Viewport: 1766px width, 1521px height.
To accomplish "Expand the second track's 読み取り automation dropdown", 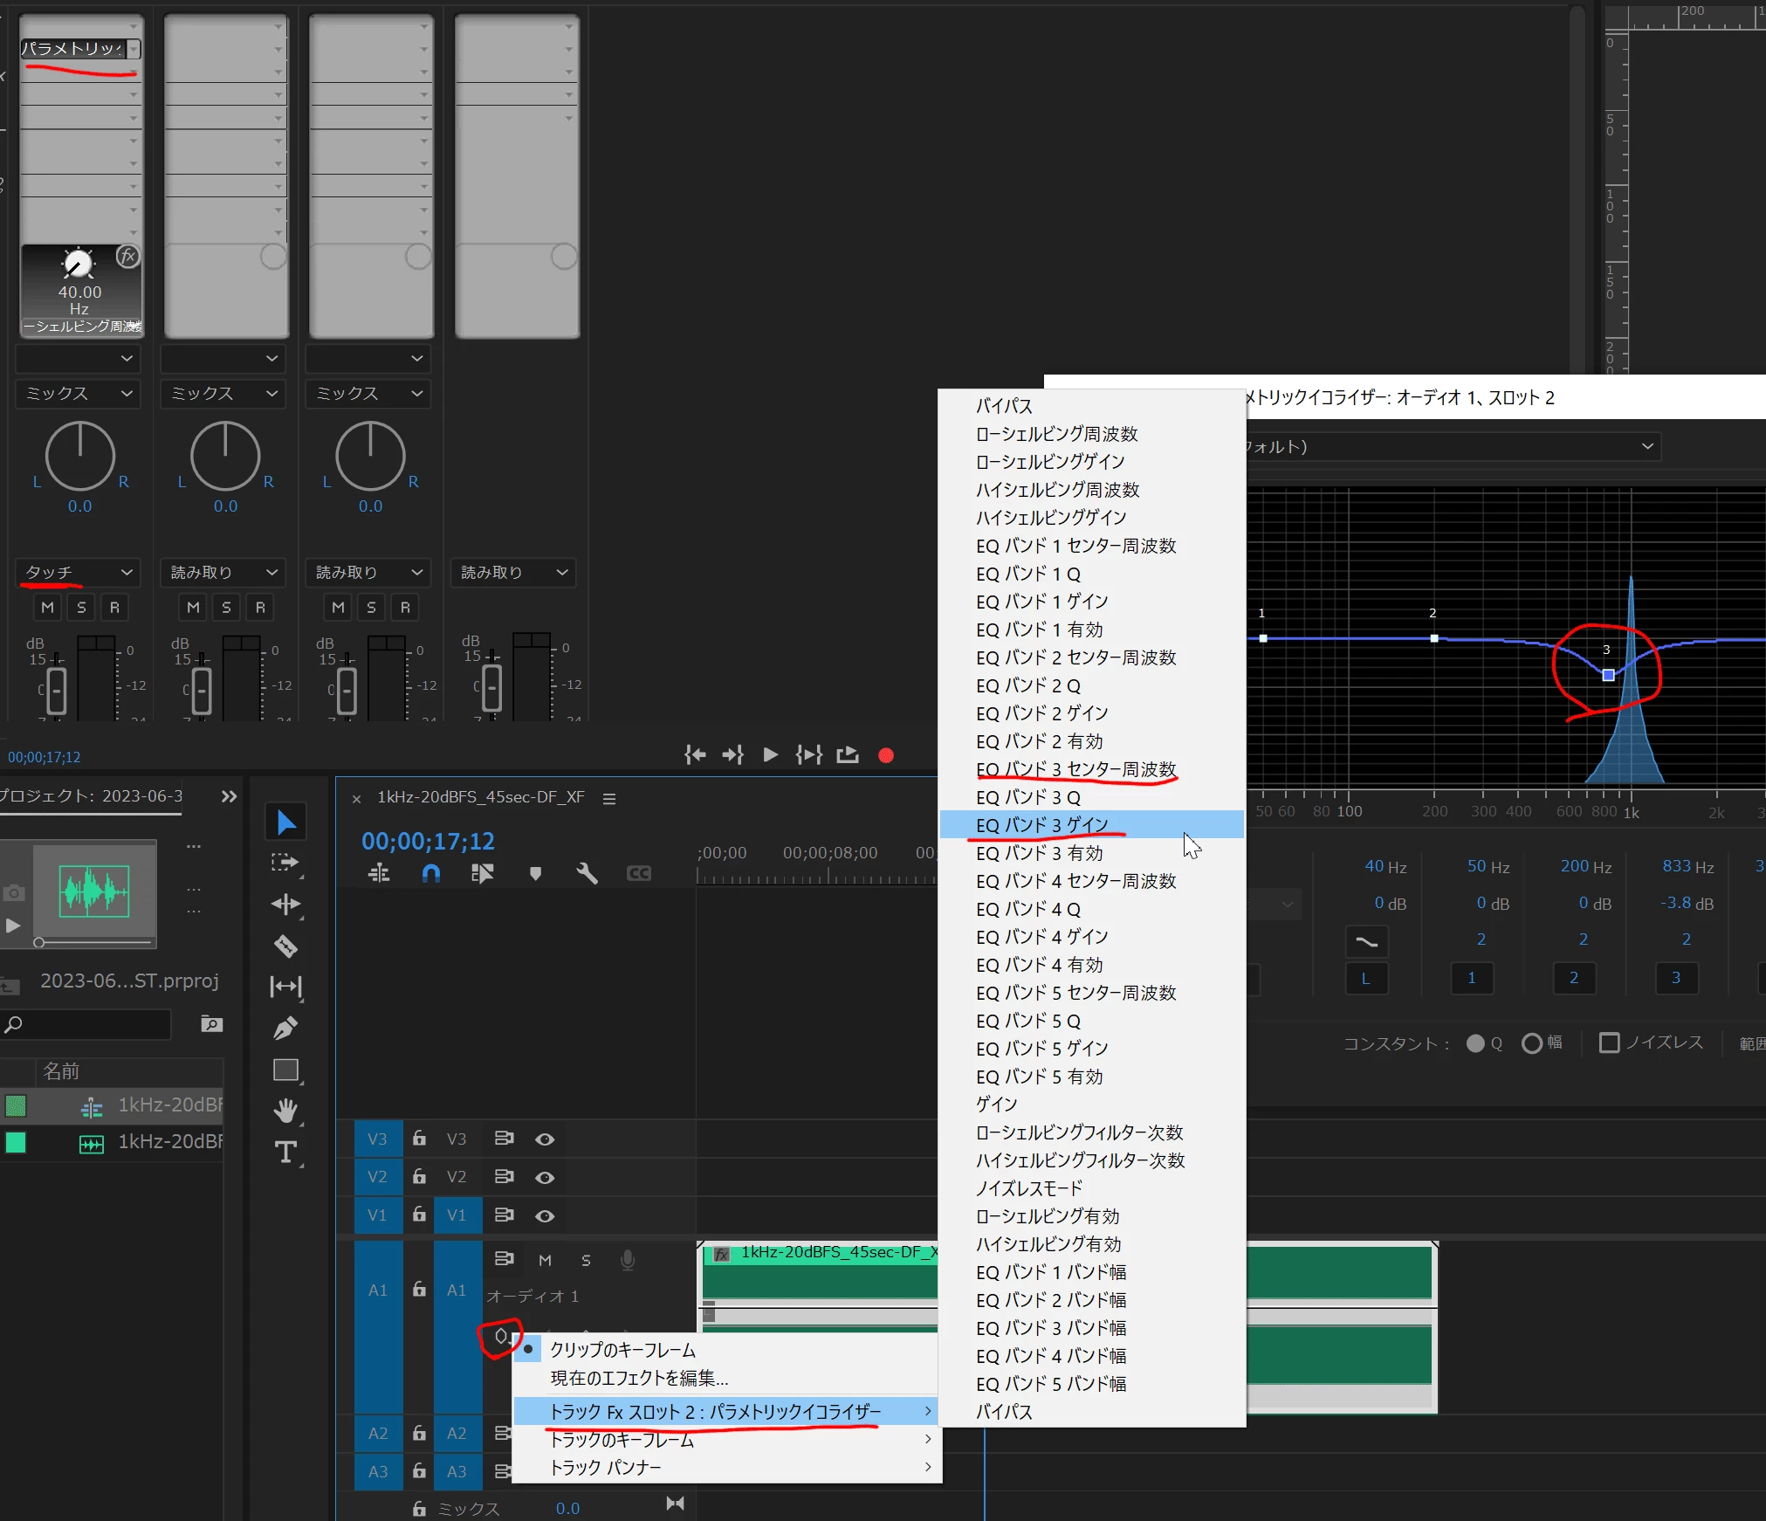I will point(223,573).
